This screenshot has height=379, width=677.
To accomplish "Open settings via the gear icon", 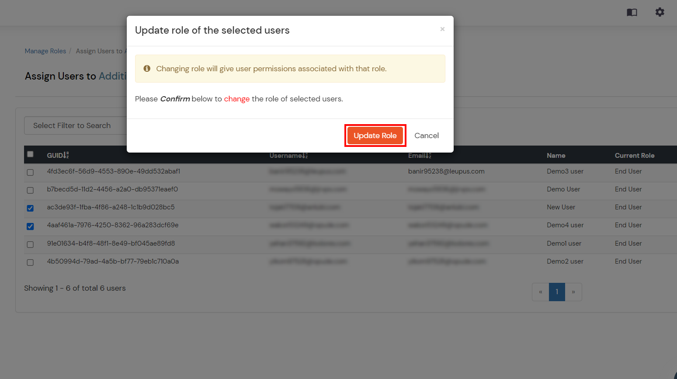I will pyautogui.click(x=660, y=12).
